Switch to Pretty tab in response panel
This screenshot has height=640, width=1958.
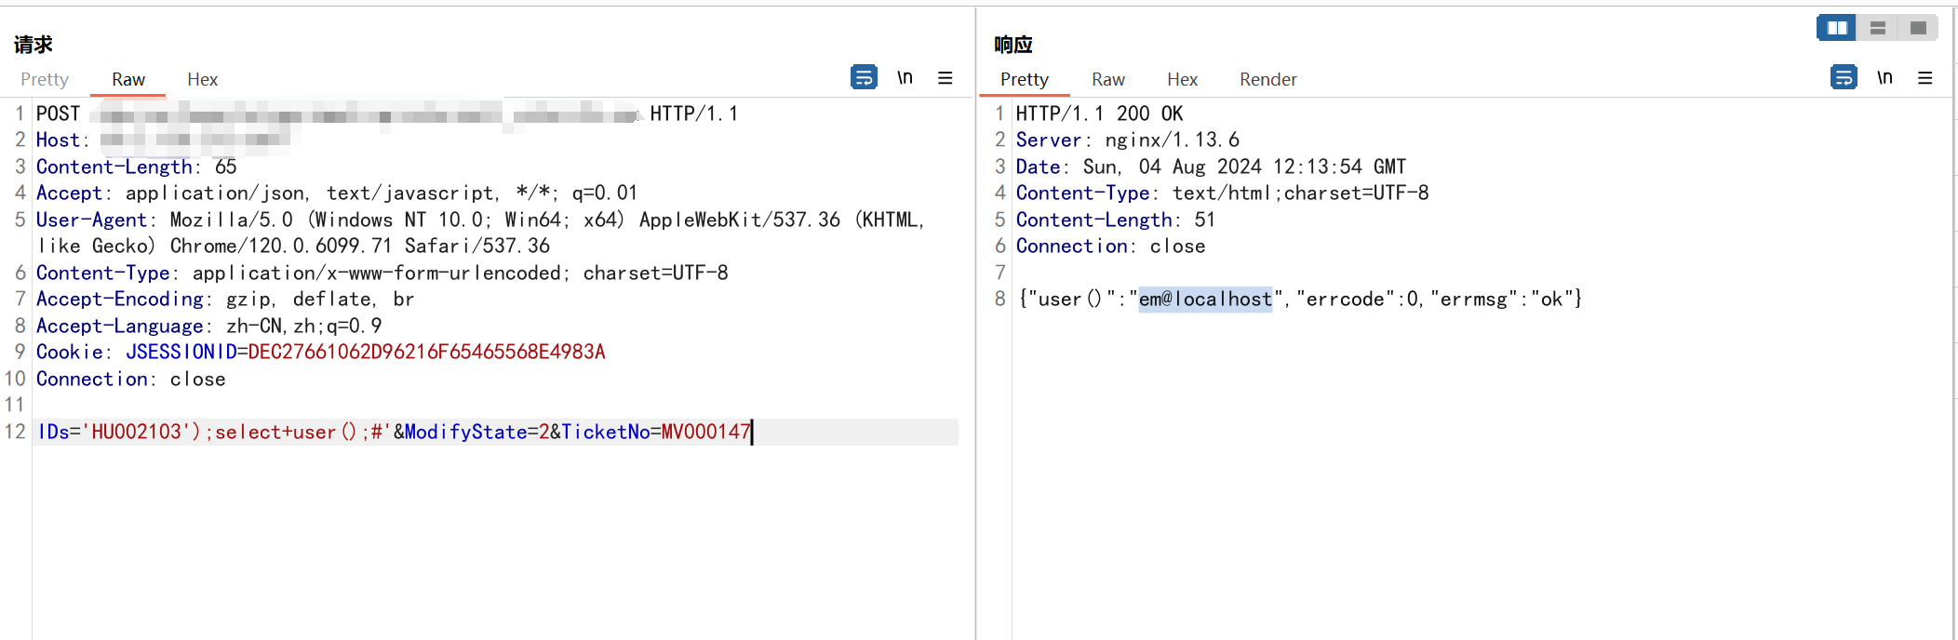(x=1024, y=80)
